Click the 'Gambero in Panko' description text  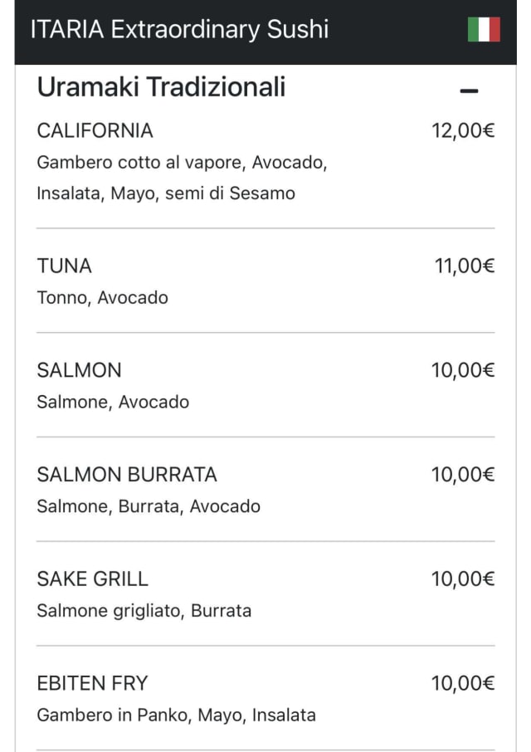tap(176, 715)
